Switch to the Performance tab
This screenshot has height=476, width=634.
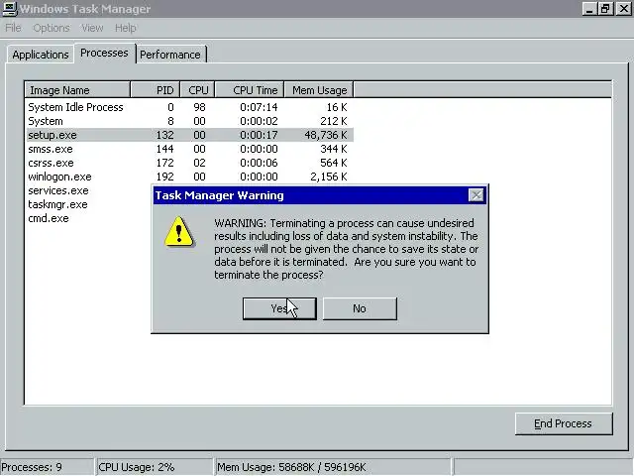[170, 55]
